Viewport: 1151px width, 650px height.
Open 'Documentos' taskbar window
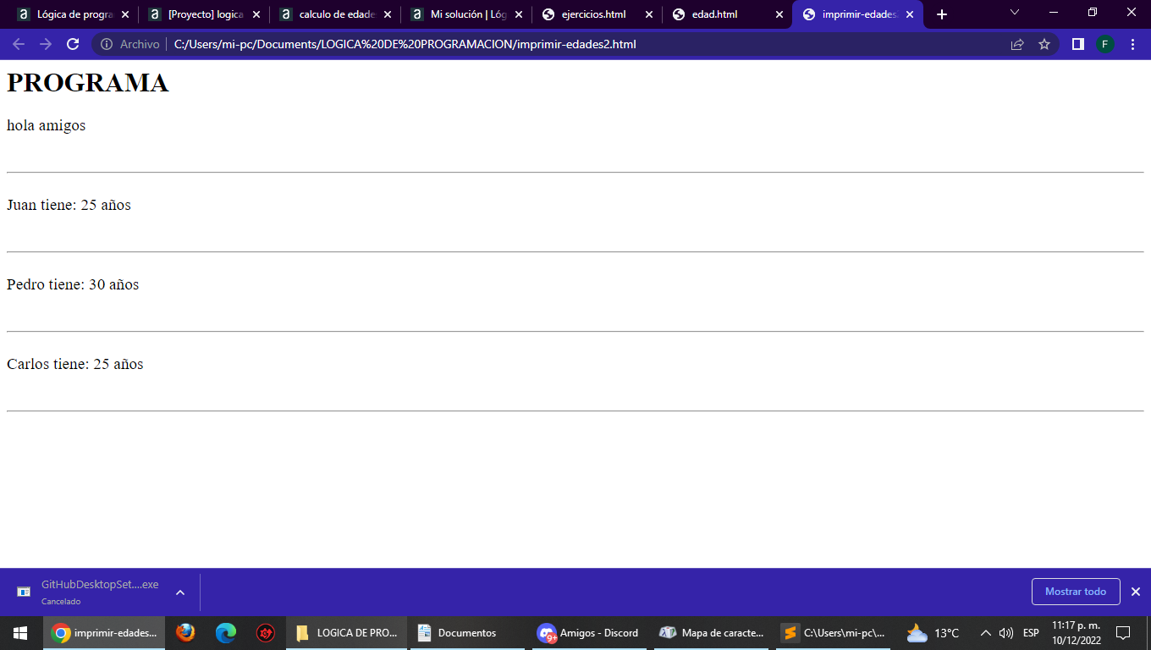(x=468, y=633)
